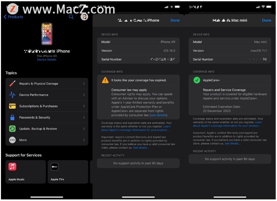The width and height of the screenshot is (277, 201).
Task: Open the 'see details' consumer law link
Action: tap(158, 115)
